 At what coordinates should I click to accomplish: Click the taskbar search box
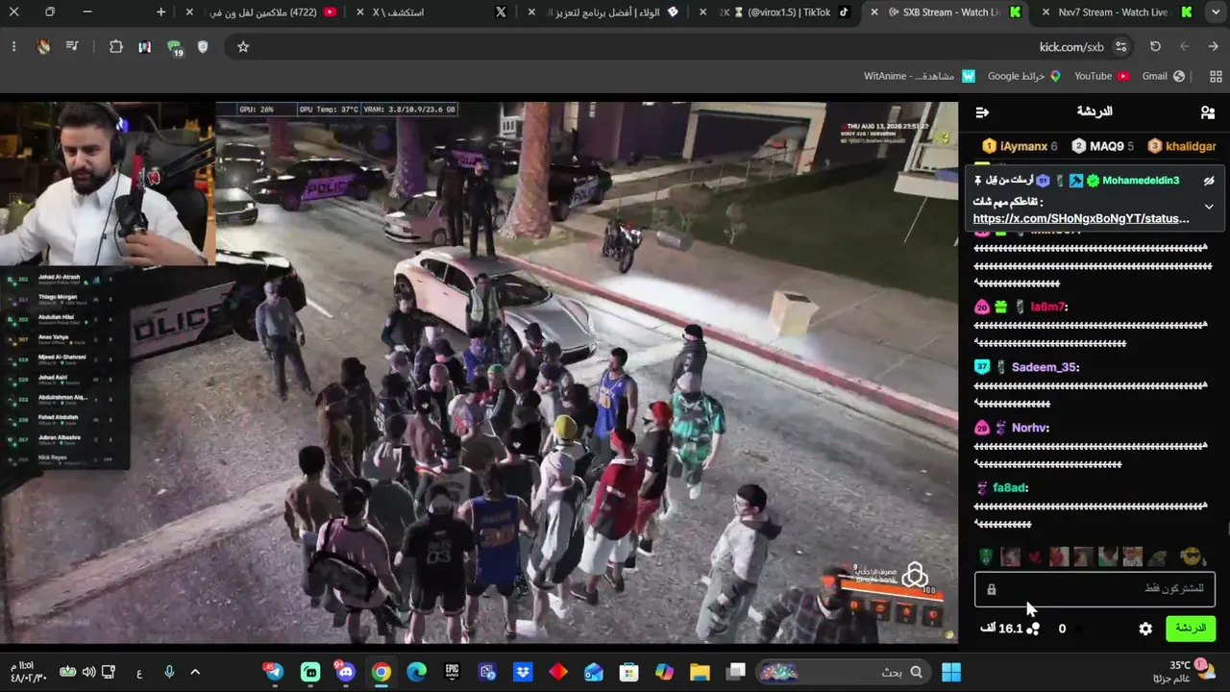point(845,672)
